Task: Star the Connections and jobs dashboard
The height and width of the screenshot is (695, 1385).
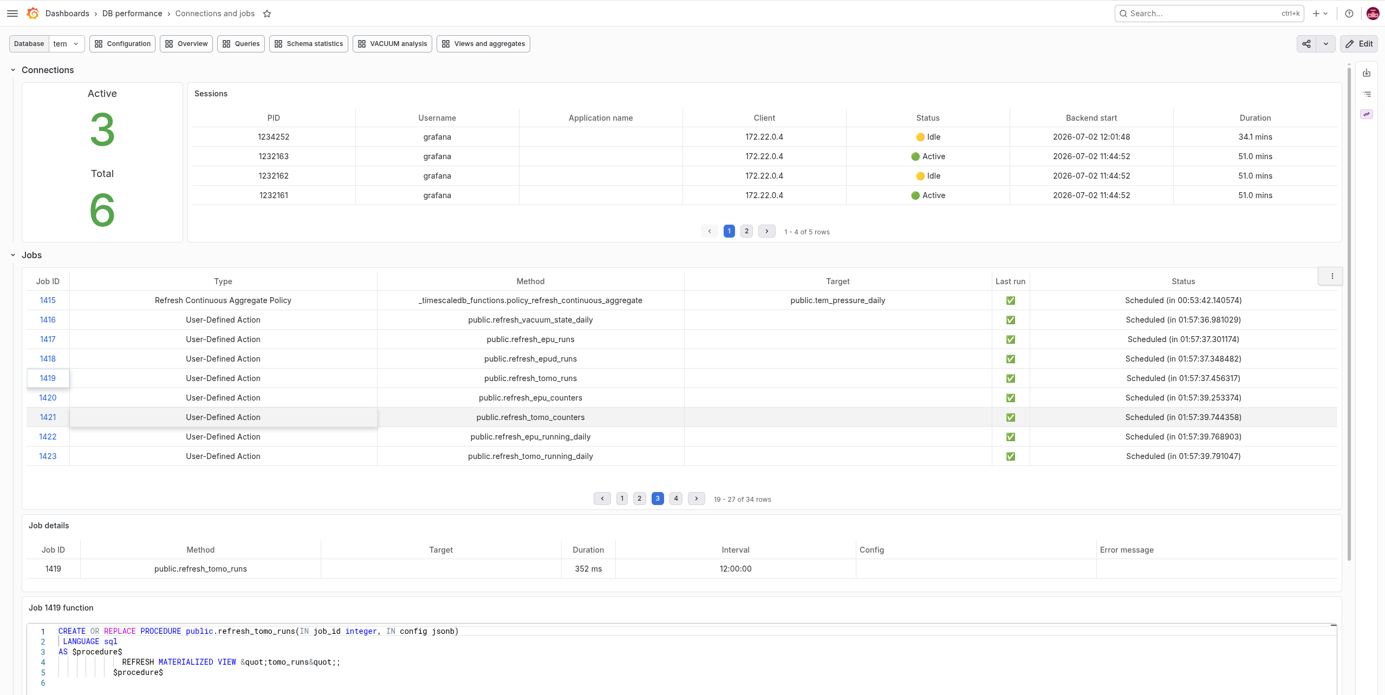Action: 267,14
